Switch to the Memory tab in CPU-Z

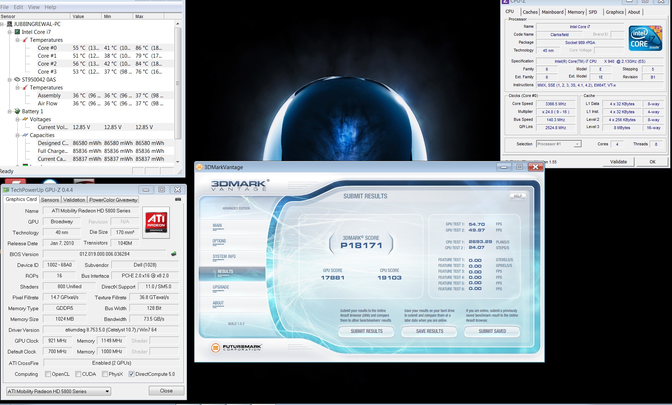coord(576,12)
